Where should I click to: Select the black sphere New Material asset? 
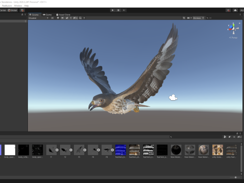[x=176, y=150]
